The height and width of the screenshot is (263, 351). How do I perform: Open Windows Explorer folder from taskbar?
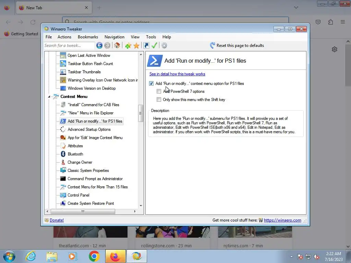pyautogui.click(x=52, y=256)
